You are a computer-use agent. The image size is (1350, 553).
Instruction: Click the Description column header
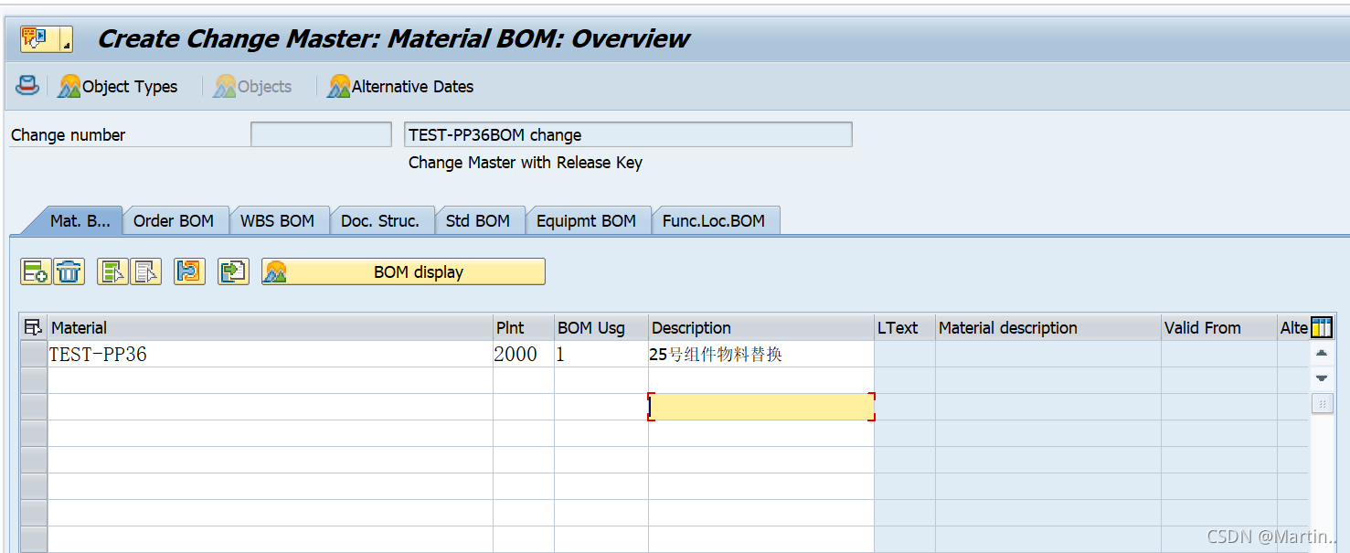tap(761, 327)
